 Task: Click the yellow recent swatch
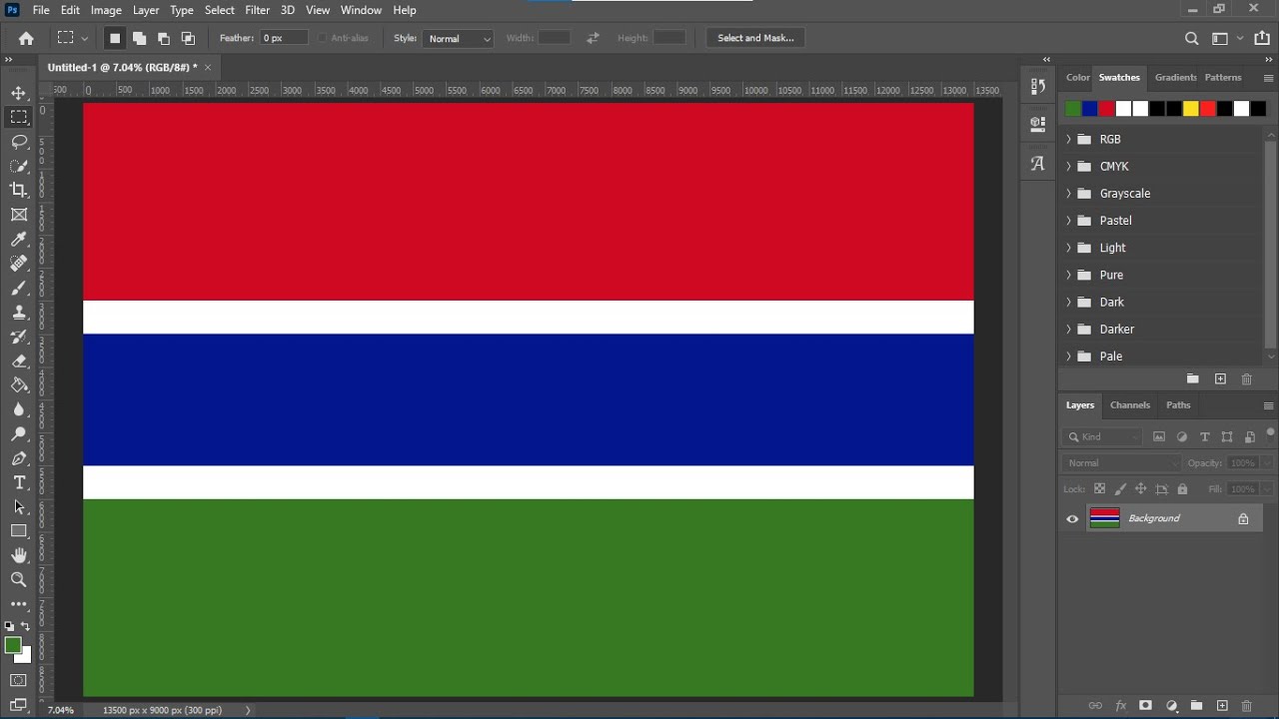[x=1190, y=109]
